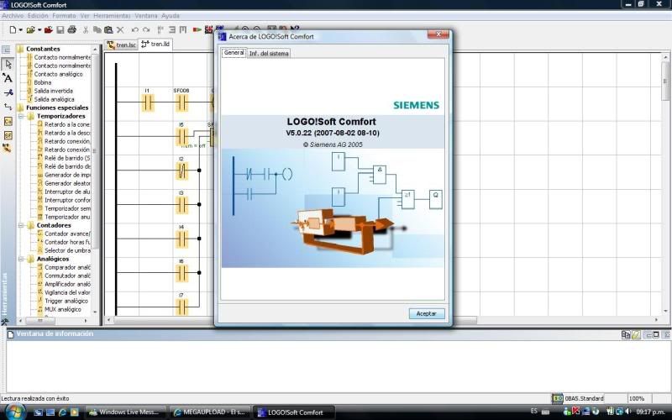
Task: Select the tren.lld document tab
Action: click(x=155, y=45)
